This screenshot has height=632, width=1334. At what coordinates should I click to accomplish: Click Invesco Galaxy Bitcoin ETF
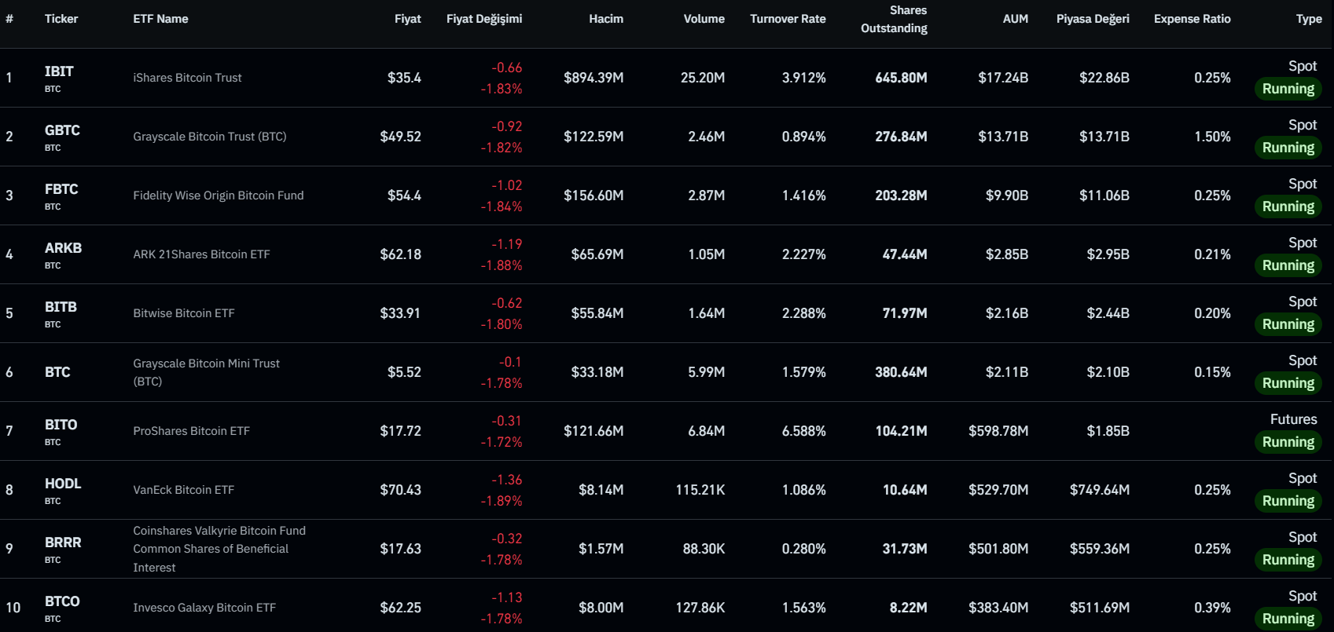pos(204,608)
